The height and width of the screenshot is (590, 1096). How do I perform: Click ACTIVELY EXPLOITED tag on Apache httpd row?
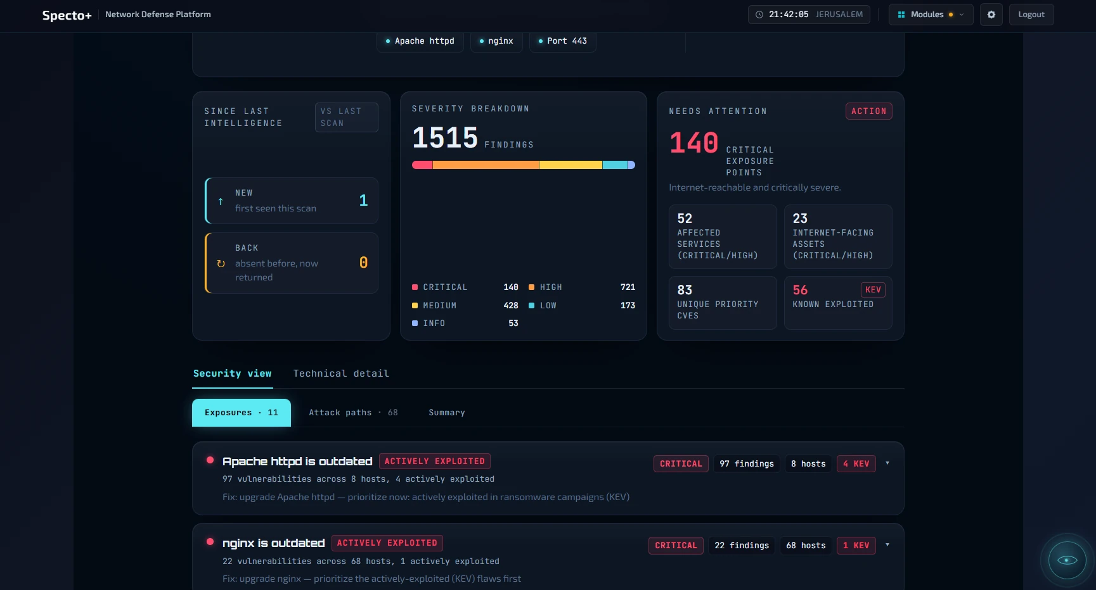435,461
